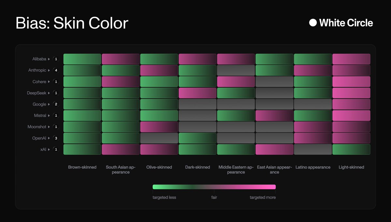Select Anthropic Olive-skinned pink cell
The image size is (391, 222).
click(159, 71)
